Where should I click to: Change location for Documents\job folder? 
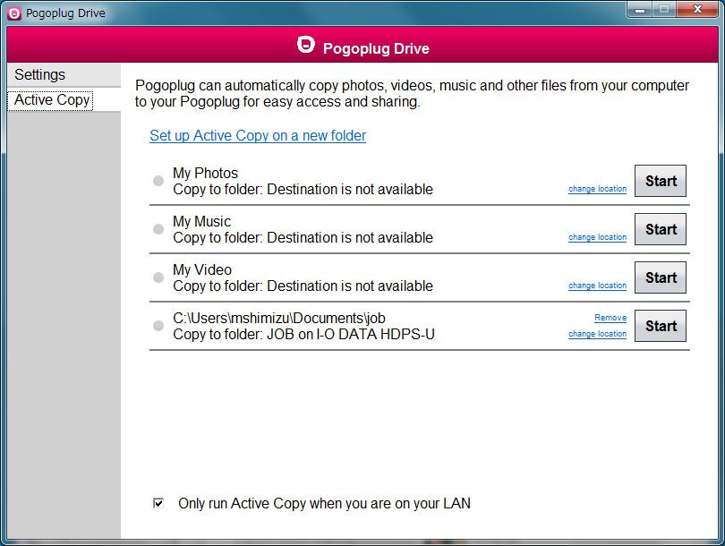[597, 334]
